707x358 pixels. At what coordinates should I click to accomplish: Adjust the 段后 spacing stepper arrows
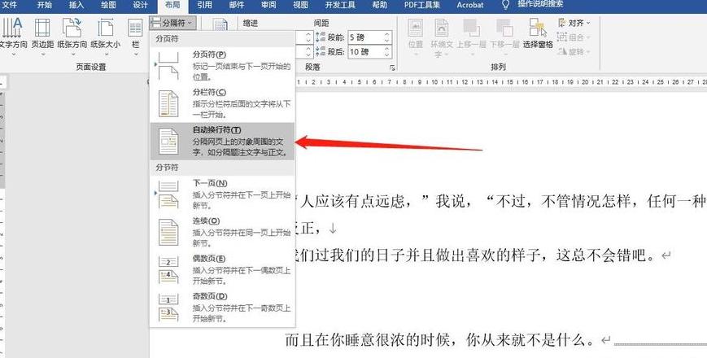pyautogui.click(x=387, y=52)
